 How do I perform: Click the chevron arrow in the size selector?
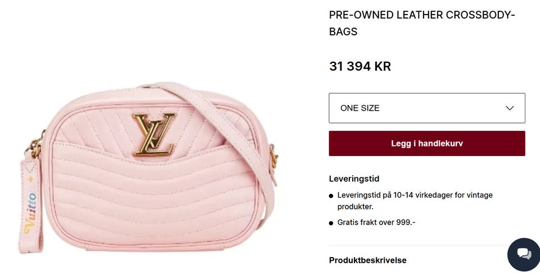coord(510,108)
